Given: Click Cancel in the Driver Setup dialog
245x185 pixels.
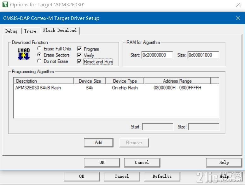Looking at the screenshot, I should [x=142, y=163].
